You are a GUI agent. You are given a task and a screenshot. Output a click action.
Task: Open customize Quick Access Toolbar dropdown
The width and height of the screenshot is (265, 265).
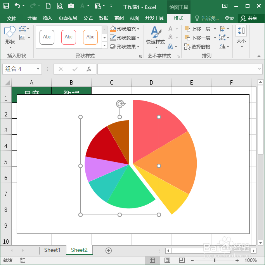pos(111,6)
